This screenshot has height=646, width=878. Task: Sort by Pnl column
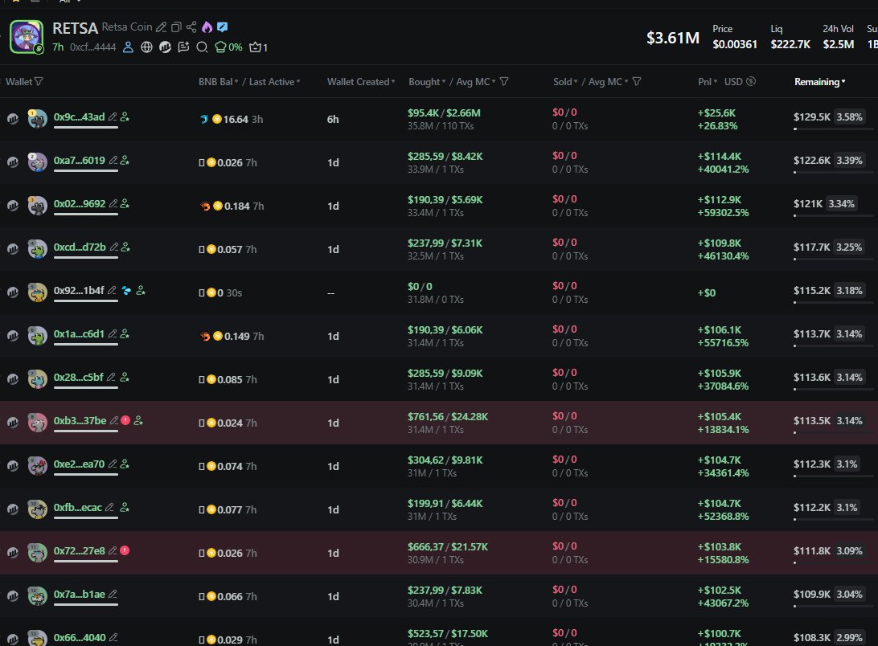[x=708, y=82]
